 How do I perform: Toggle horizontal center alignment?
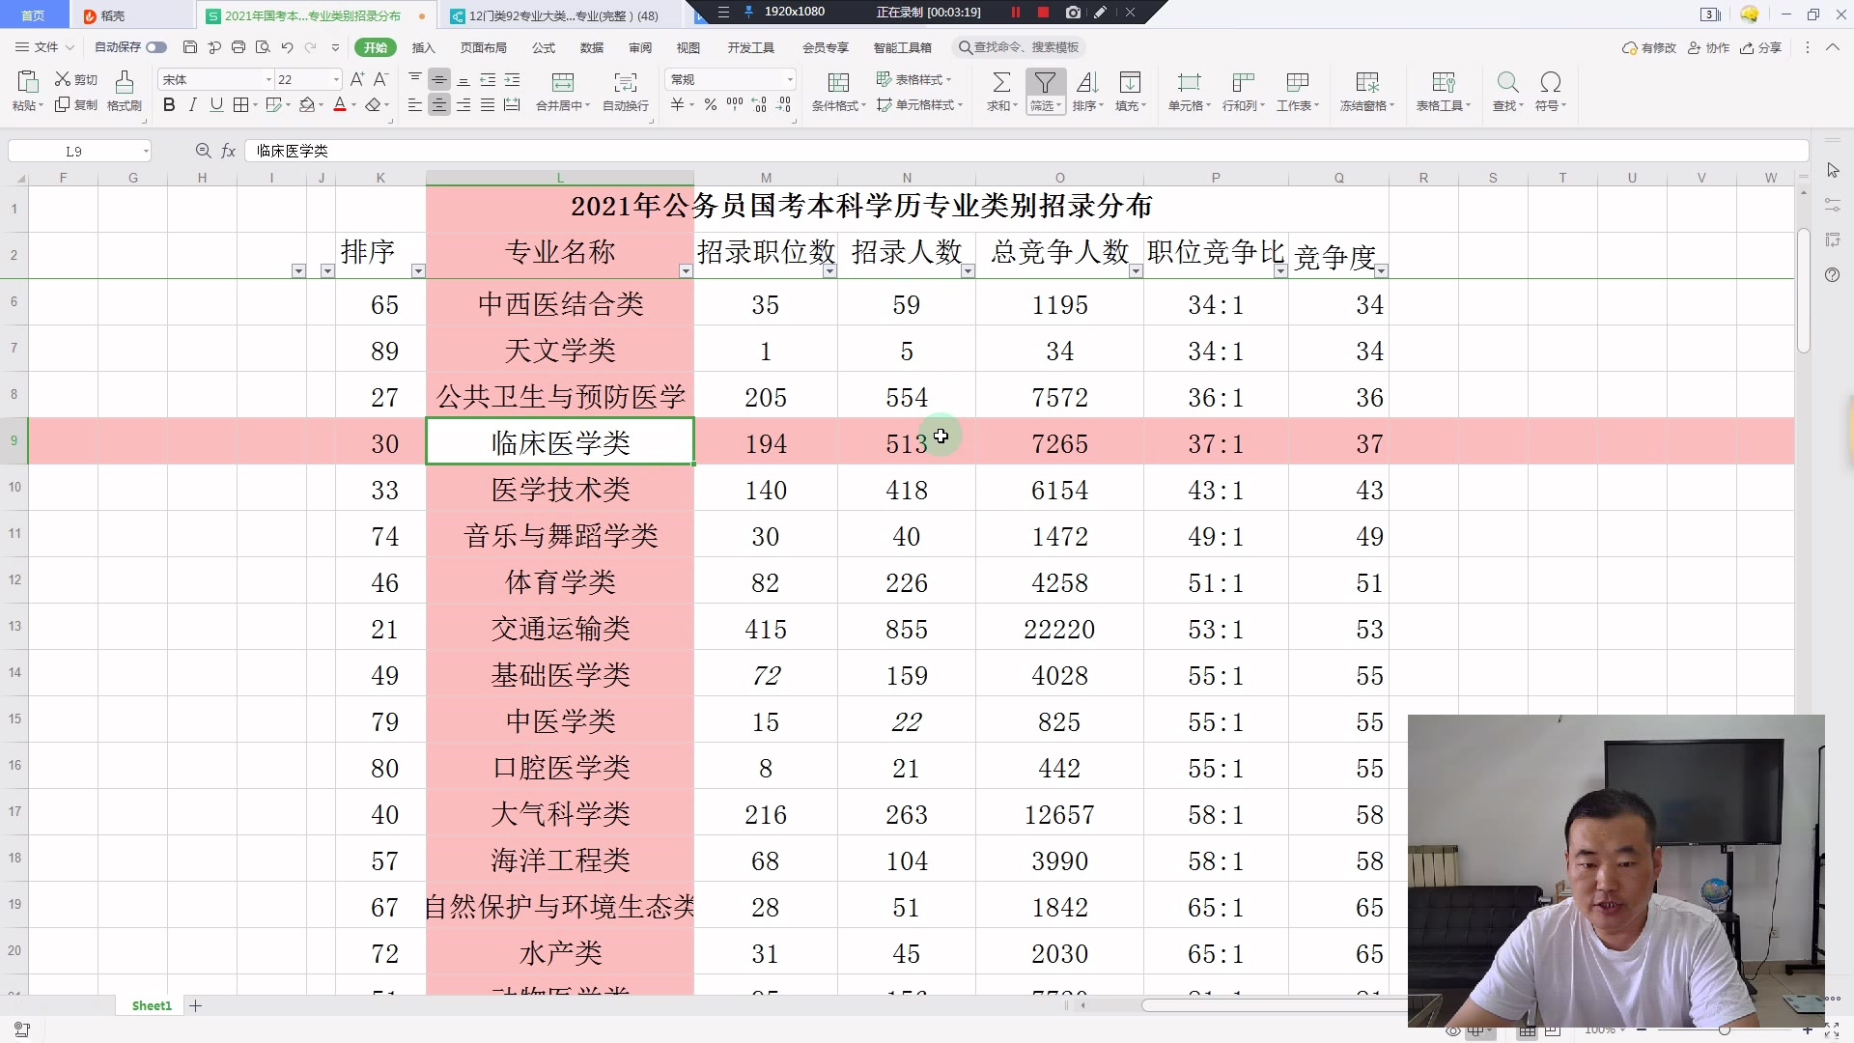439,104
